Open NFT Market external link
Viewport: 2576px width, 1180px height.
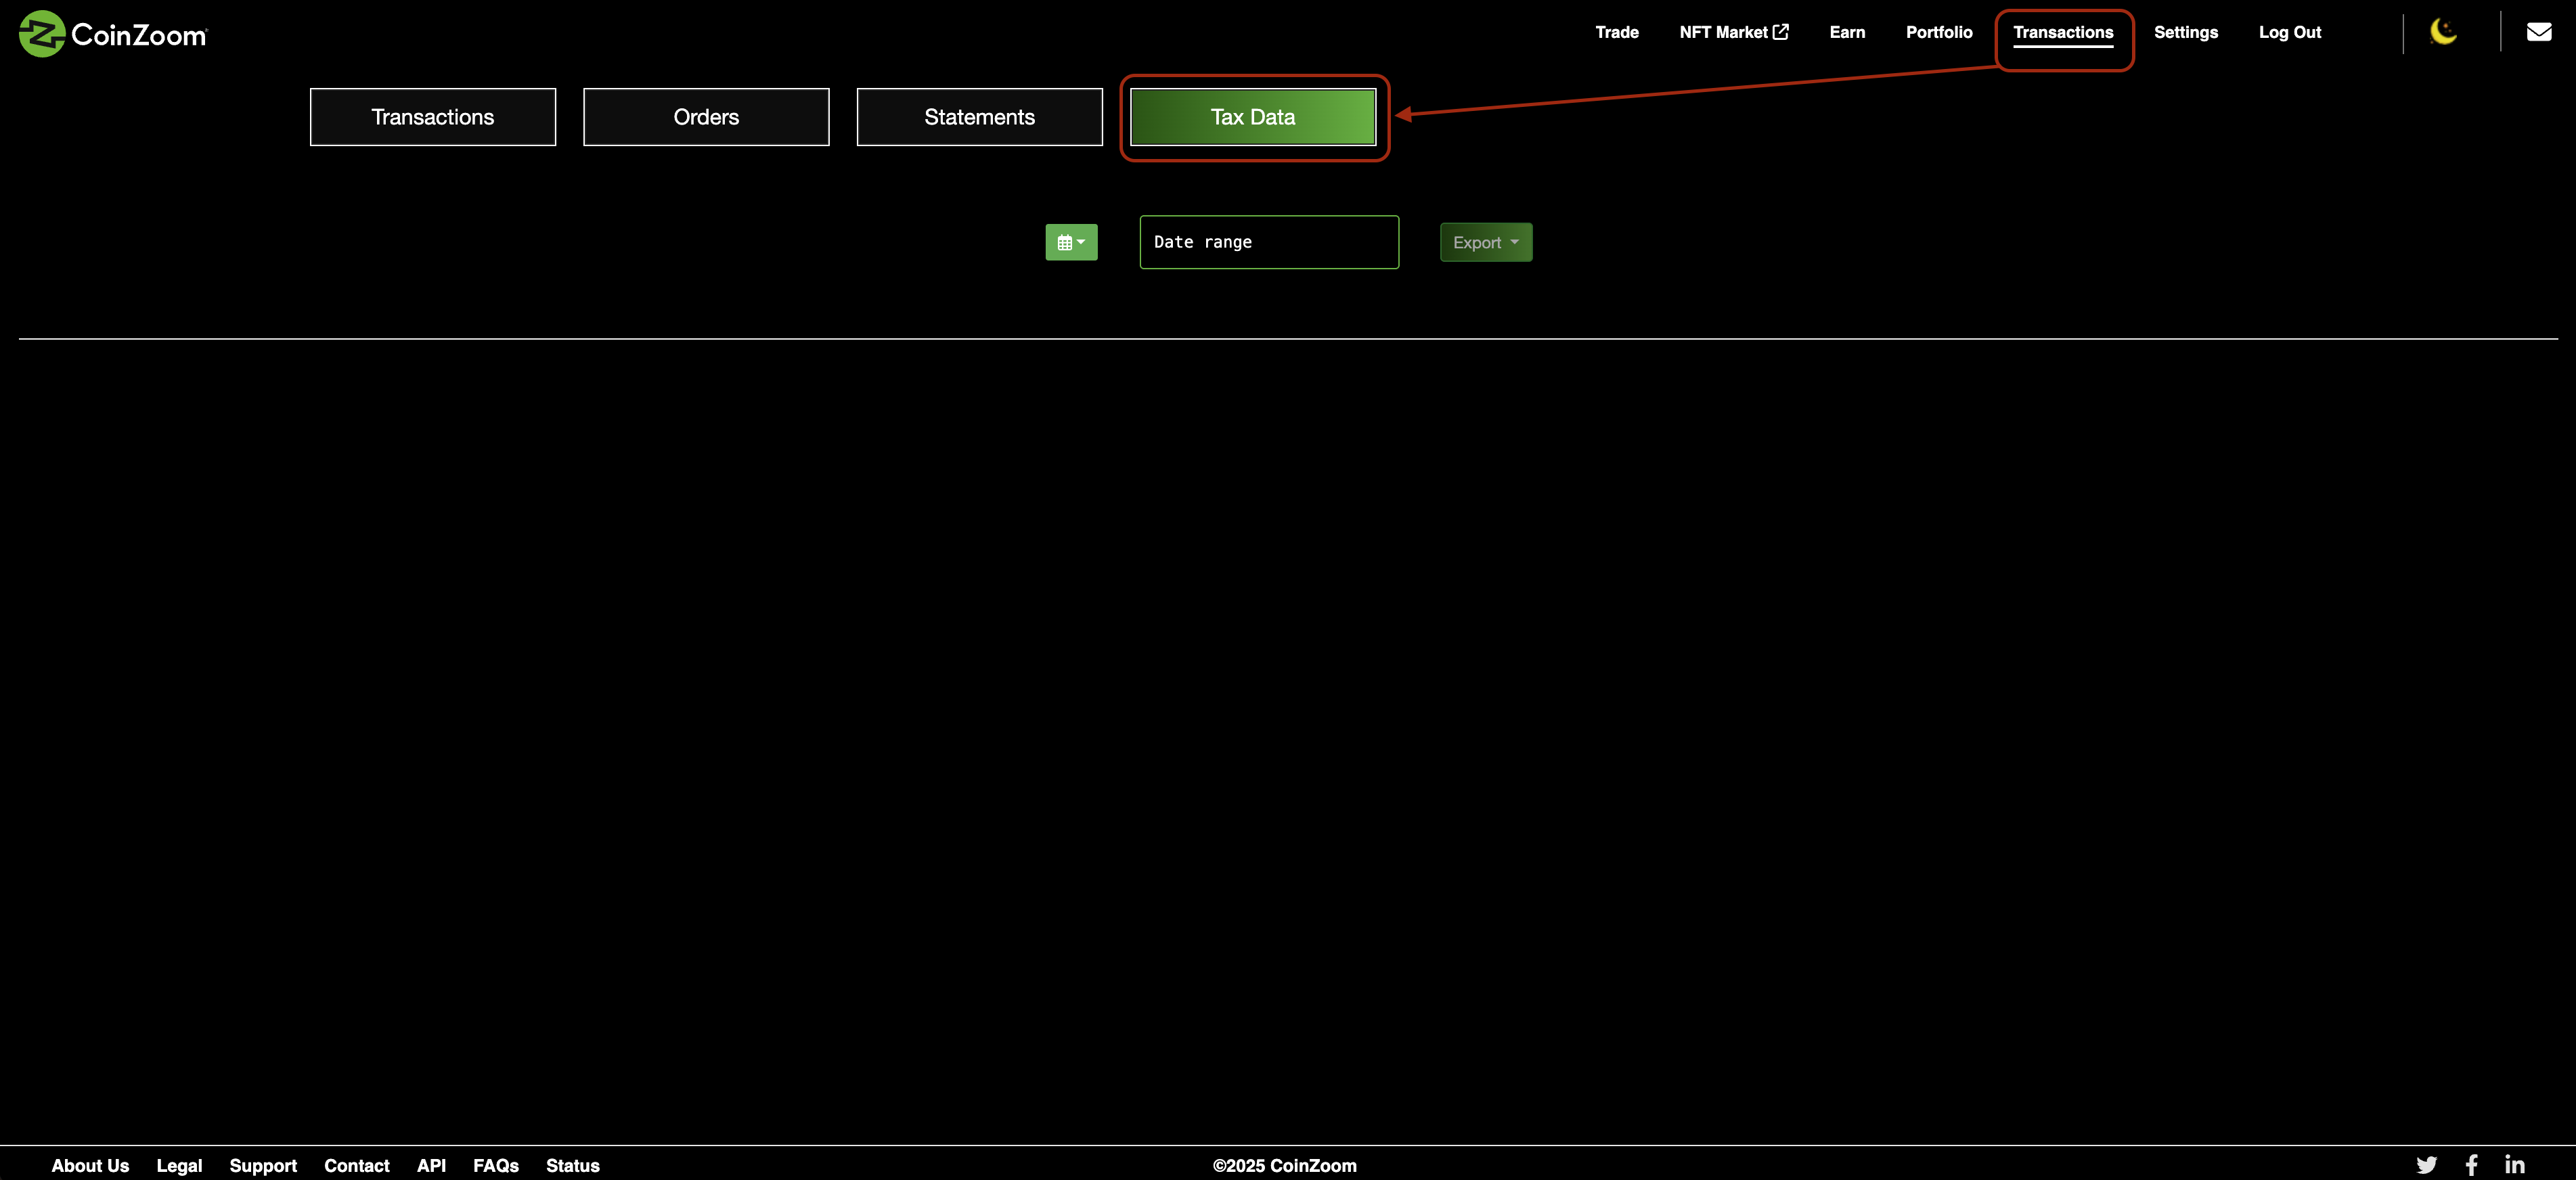[x=1733, y=32]
